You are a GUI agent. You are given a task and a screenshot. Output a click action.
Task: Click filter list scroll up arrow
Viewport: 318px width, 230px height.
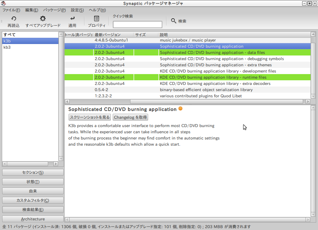[x=61, y=34]
